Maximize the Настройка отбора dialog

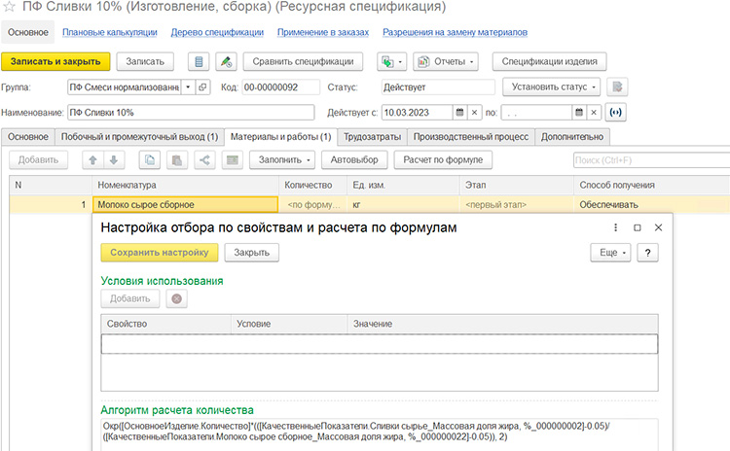tap(638, 227)
